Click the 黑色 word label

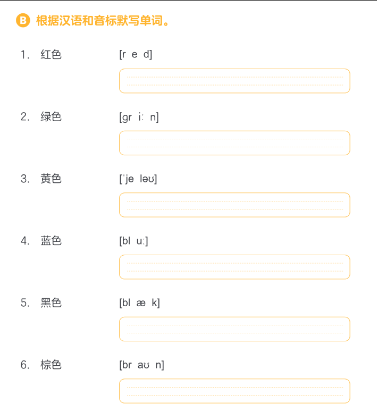click(x=51, y=303)
